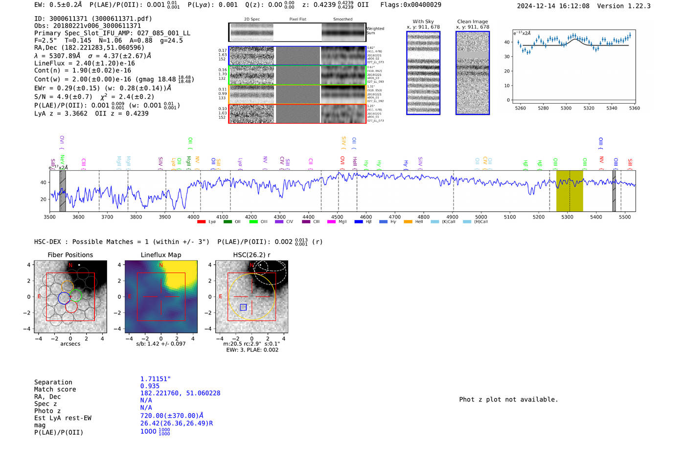Click the blue Hβ legend swatch
Viewport: 685px width, 466px height.
[359, 222]
